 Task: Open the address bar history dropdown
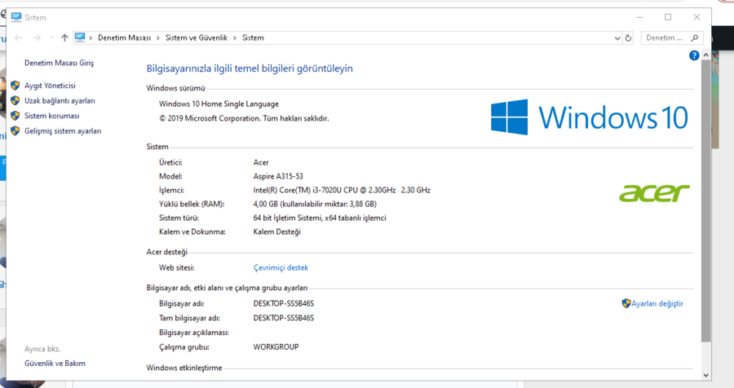point(617,38)
